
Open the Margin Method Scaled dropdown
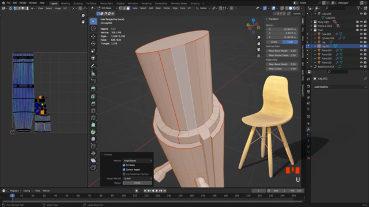pyautogui.click(x=137, y=179)
